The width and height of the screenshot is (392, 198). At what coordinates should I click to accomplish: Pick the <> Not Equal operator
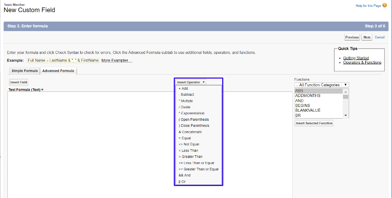(x=189, y=144)
